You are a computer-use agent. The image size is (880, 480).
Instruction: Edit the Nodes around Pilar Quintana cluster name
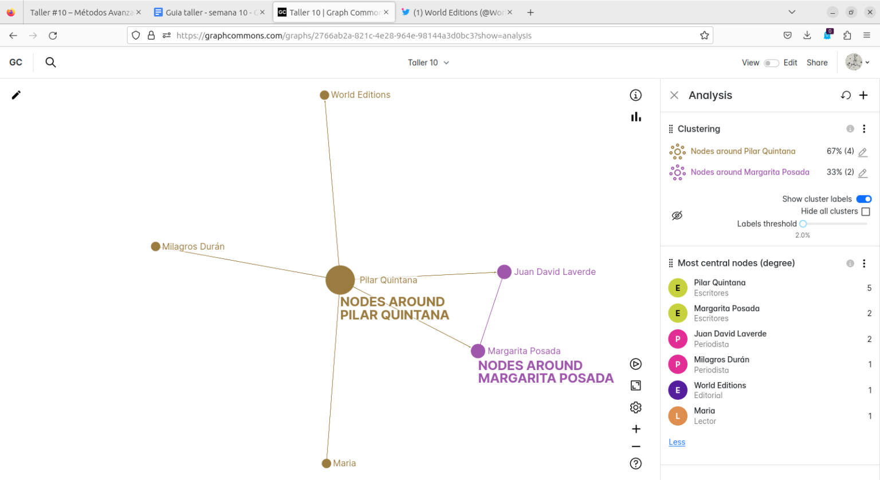coord(863,152)
